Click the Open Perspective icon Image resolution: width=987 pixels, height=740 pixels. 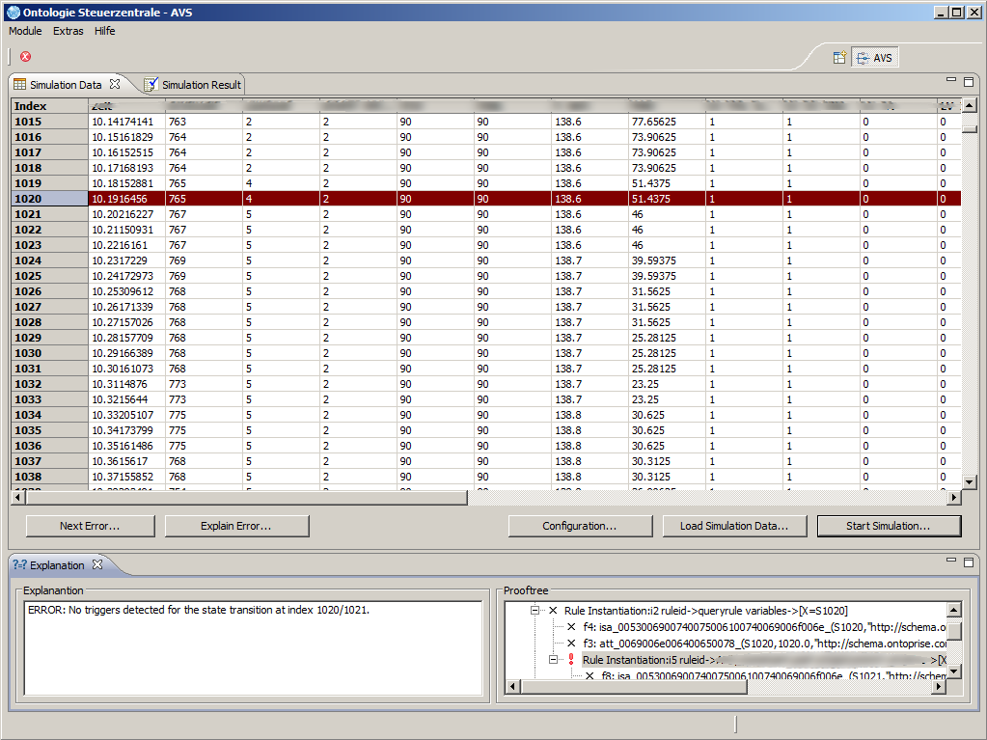tap(839, 58)
